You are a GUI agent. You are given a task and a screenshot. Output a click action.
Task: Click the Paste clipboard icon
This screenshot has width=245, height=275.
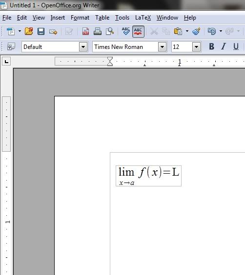click(178, 32)
